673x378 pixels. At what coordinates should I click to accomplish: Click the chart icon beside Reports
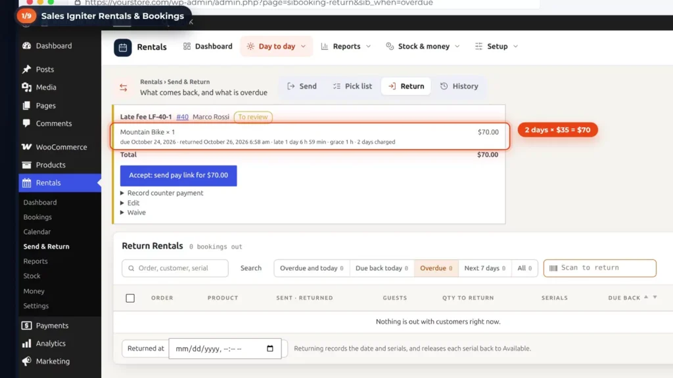pyautogui.click(x=325, y=47)
